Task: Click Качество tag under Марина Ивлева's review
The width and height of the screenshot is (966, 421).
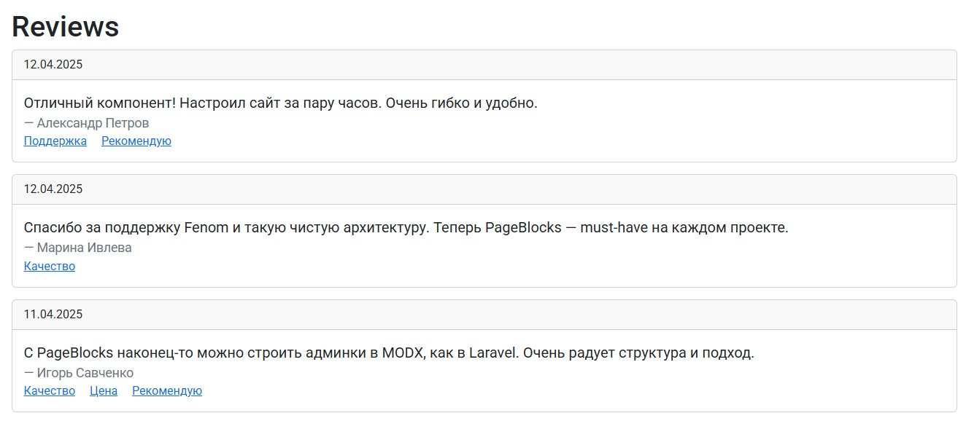Action: [x=50, y=267]
